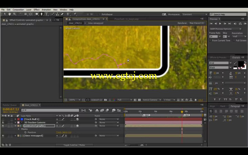
Task: Toggle the Position stopwatch
Action: coord(25,132)
